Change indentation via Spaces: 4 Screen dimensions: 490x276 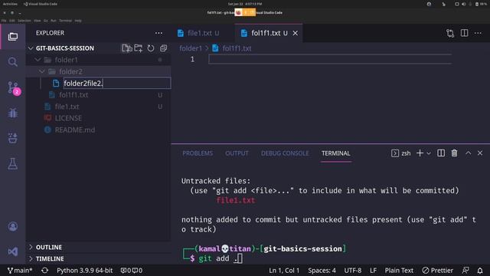(322, 271)
